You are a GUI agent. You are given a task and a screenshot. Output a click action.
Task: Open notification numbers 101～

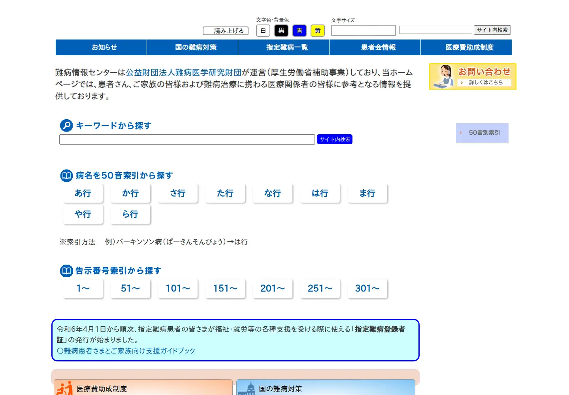(x=178, y=288)
